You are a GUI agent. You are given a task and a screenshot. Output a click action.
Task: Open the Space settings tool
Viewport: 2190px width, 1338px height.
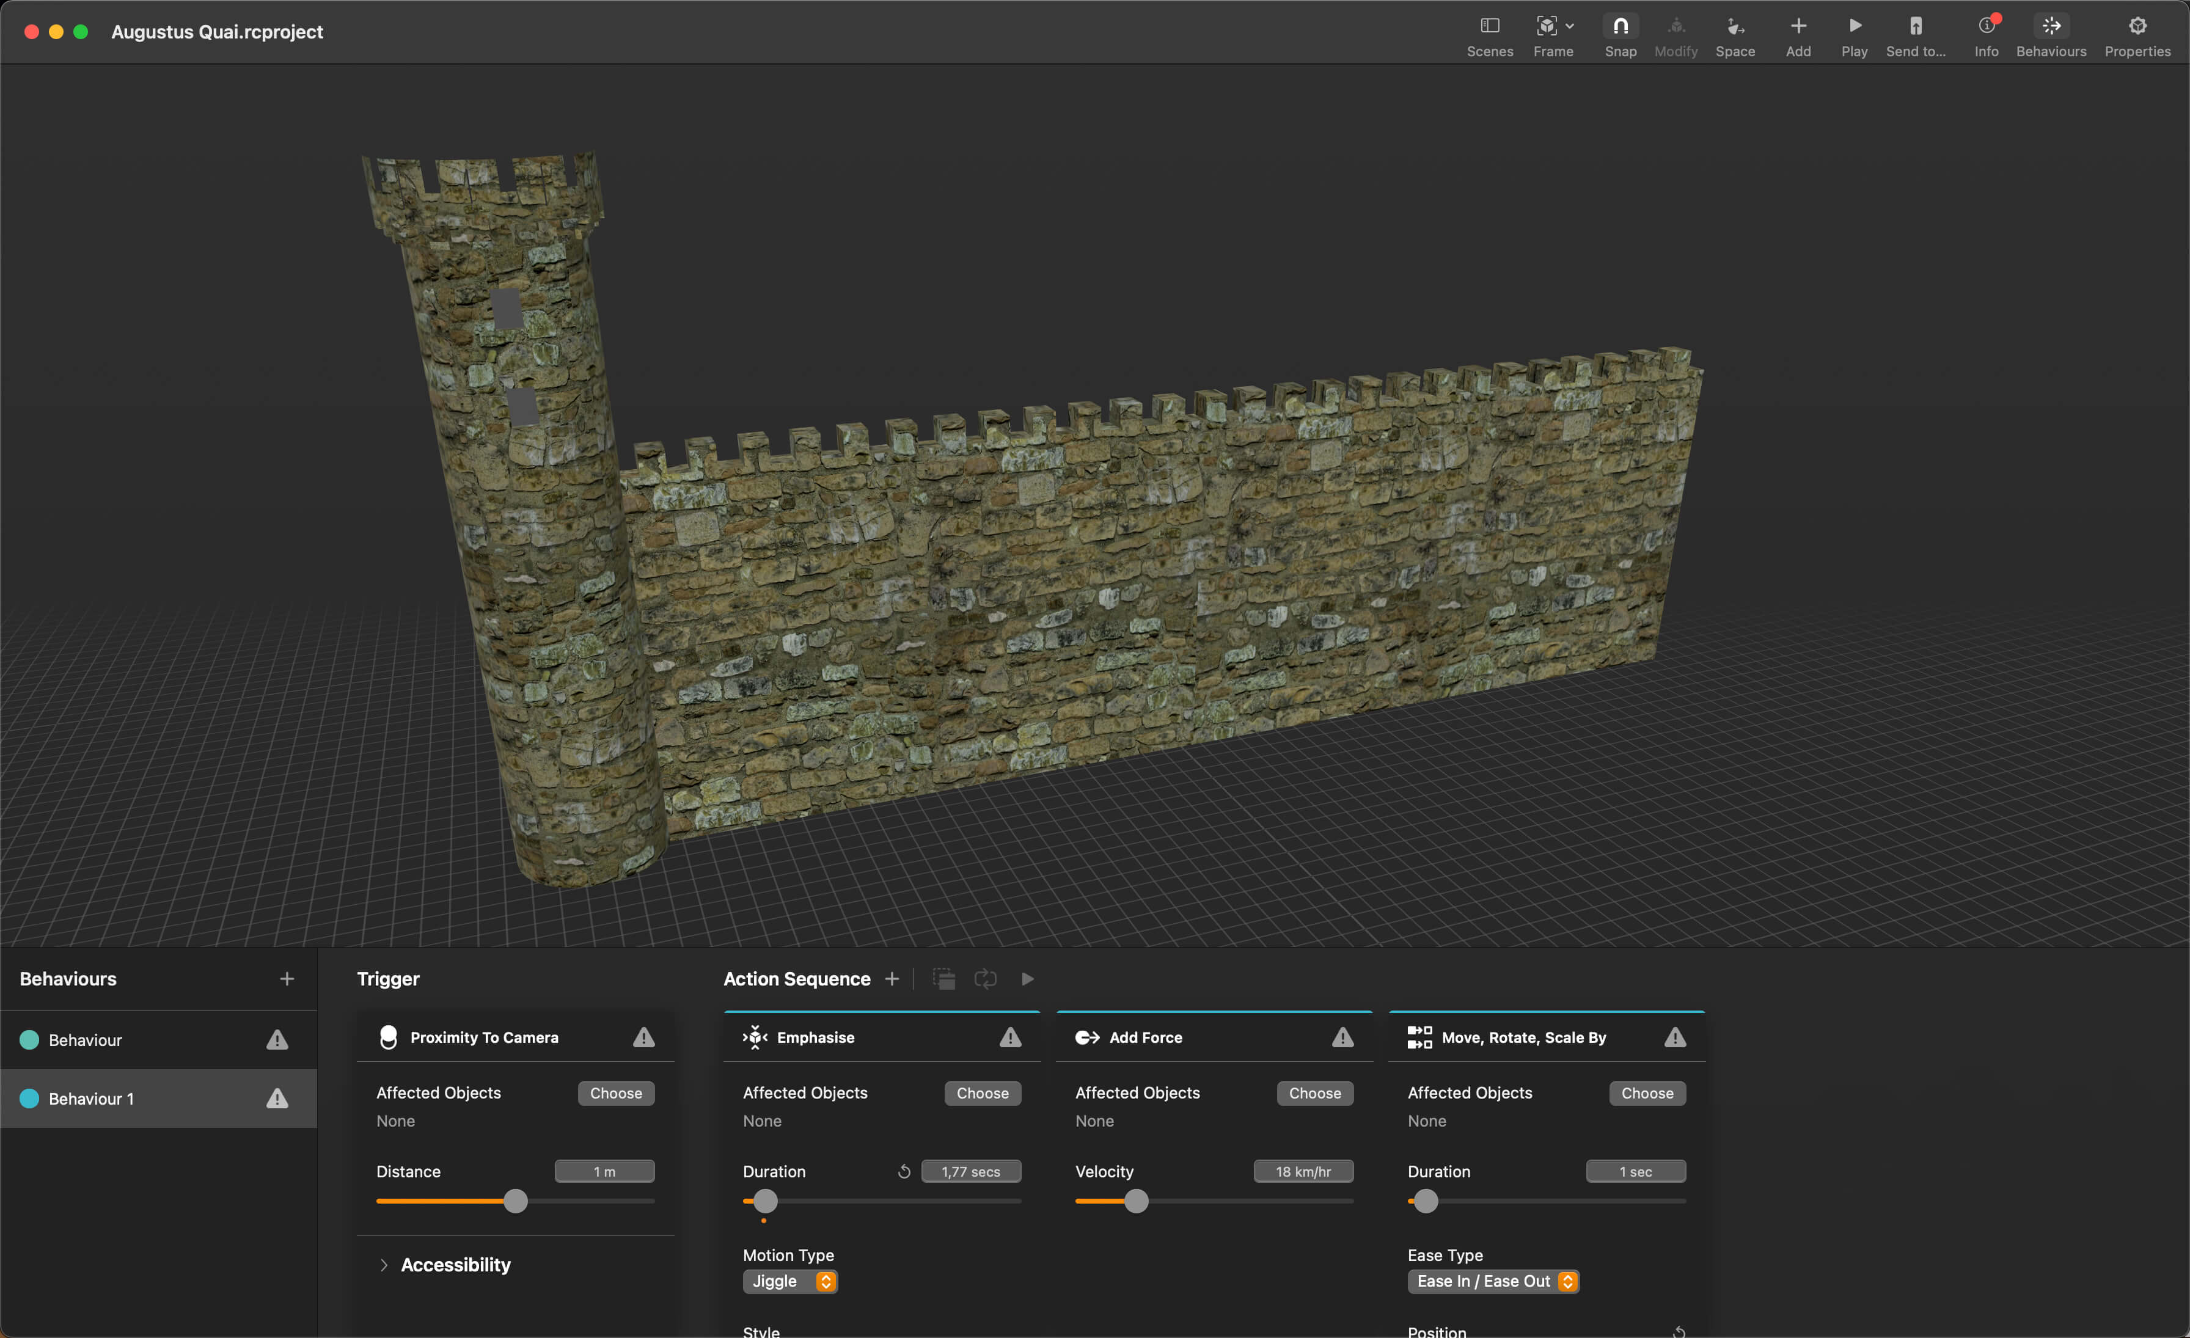tap(1736, 34)
